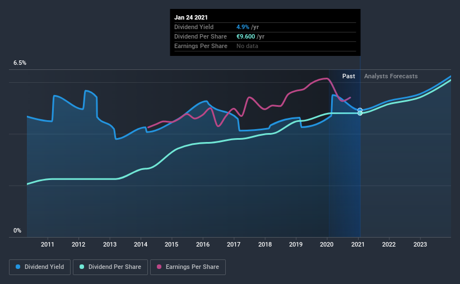
Task: Toggle the Earnings Per Share legend button
Action: pyautogui.click(x=188, y=267)
